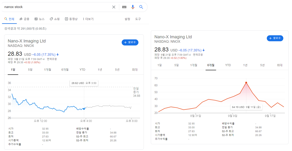Screen dimensions: 292x151
Task: Choose 5년 range above the blue chart
Action: 117,70
